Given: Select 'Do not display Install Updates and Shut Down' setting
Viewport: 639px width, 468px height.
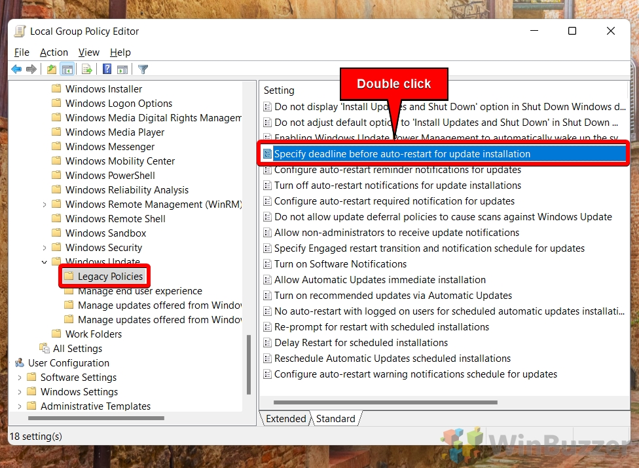Looking at the screenshot, I should [450, 107].
